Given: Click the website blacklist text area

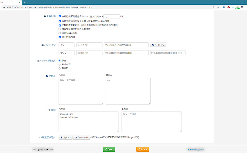Looking at the screenshot, I should 152,122.
